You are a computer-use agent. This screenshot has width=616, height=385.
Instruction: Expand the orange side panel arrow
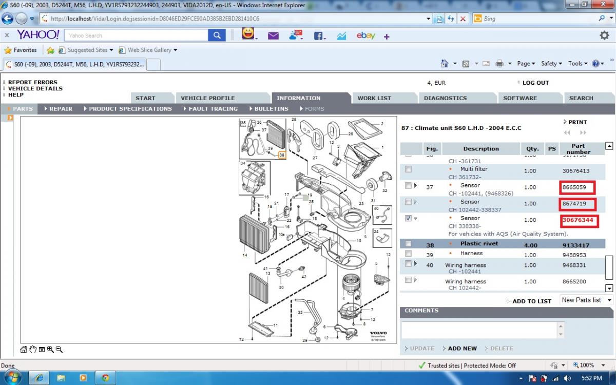point(10,118)
